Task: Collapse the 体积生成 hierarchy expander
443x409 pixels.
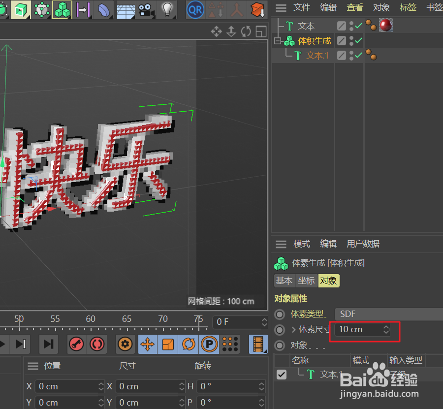Action: point(277,41)
